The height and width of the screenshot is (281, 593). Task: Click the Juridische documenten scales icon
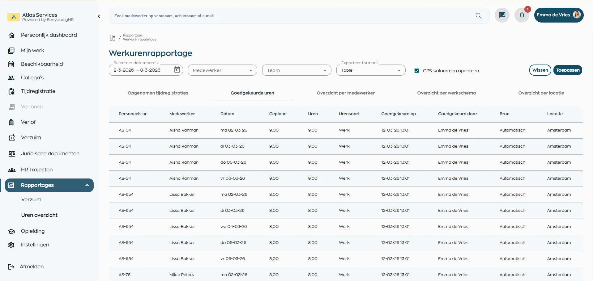tap(12, 154)
